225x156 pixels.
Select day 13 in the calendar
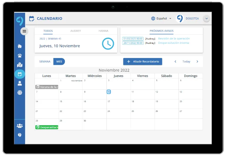click(190, 94)
